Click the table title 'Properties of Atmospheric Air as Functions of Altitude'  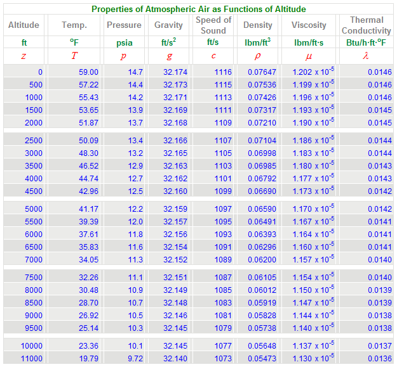(198, 9)
